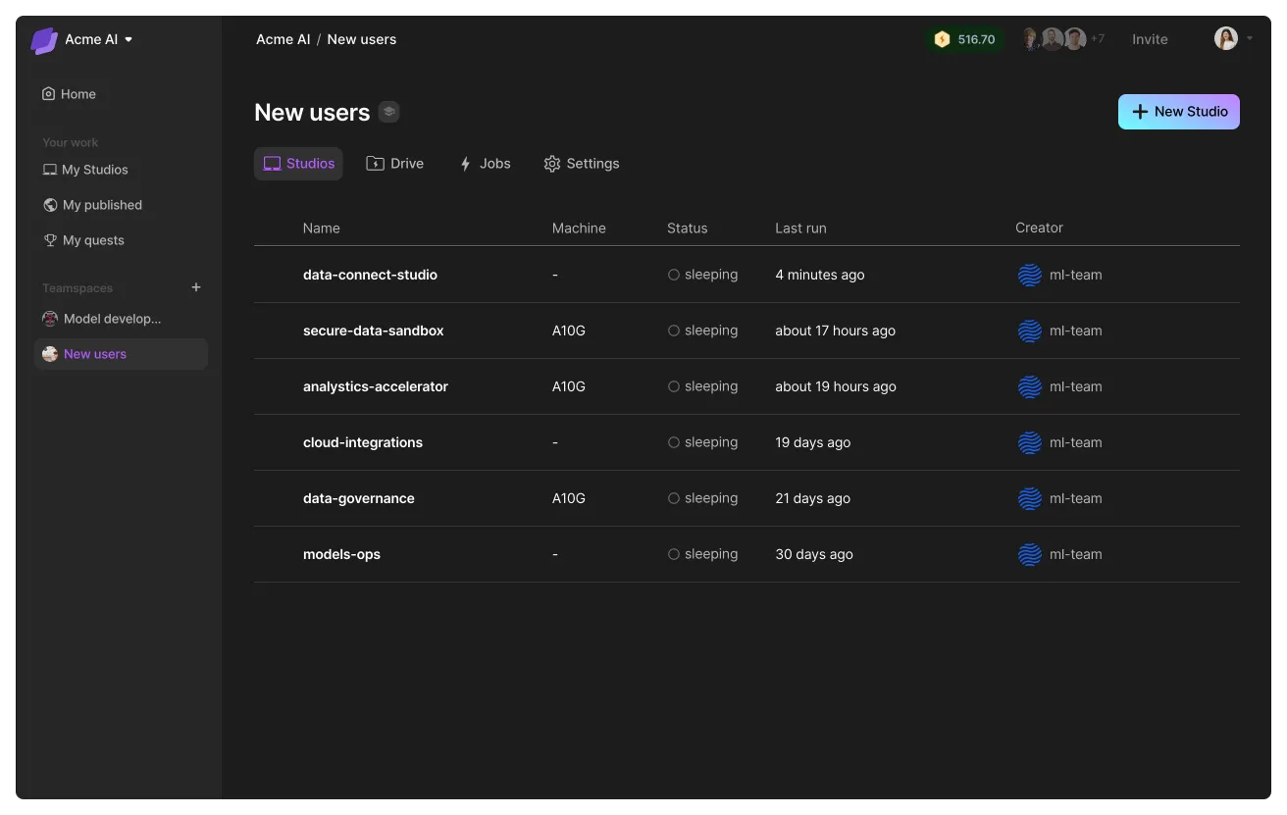Click the badge icon beside New users title
This screenshot has height=815, width=1287.
pyautogui.click(x=389, y=112)
